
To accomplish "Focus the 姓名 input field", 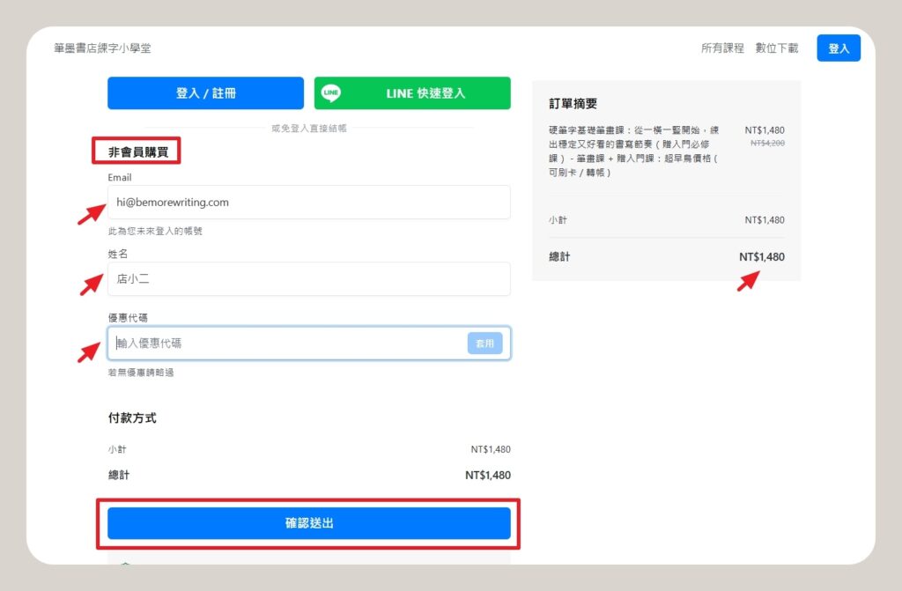I will coord(308,279).
